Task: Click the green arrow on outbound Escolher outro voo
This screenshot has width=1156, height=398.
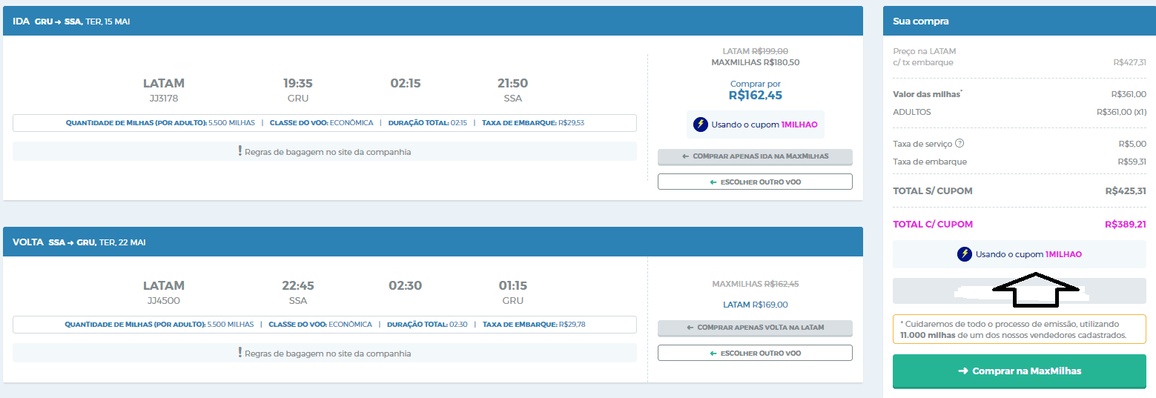Action: pyautogui.click(x=713, y=182)
